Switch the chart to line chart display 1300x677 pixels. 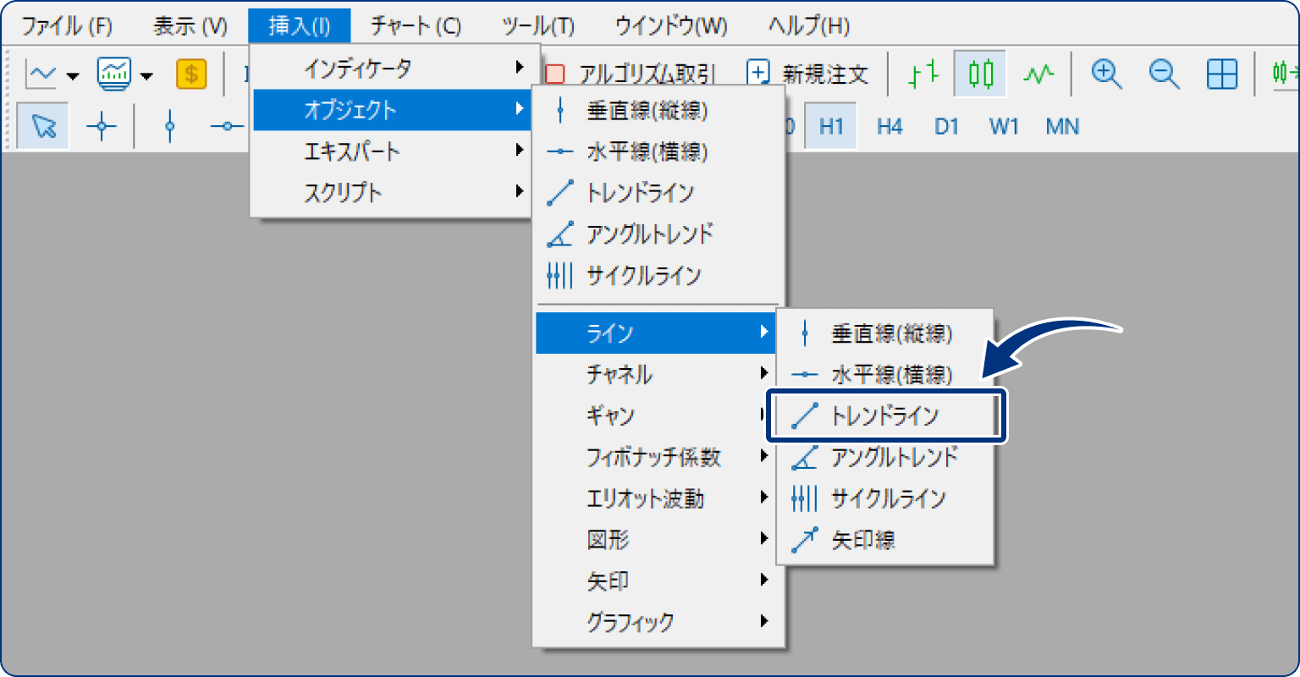point(1039,74)
